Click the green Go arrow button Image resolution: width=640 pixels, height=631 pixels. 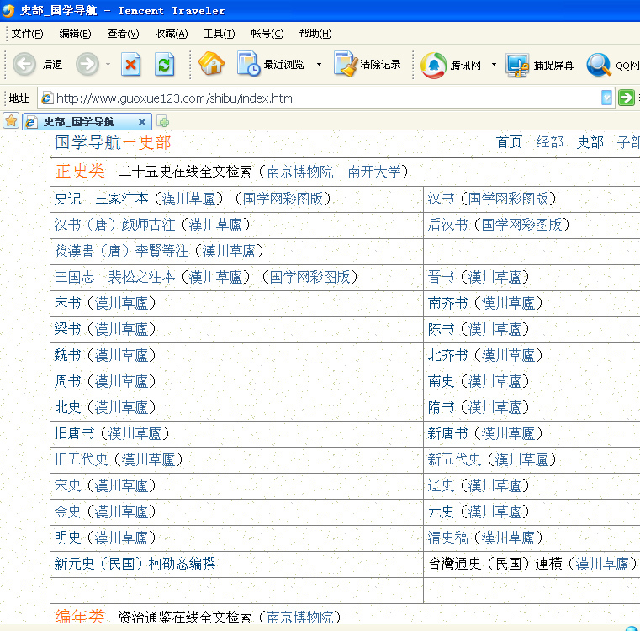point(626,98)
